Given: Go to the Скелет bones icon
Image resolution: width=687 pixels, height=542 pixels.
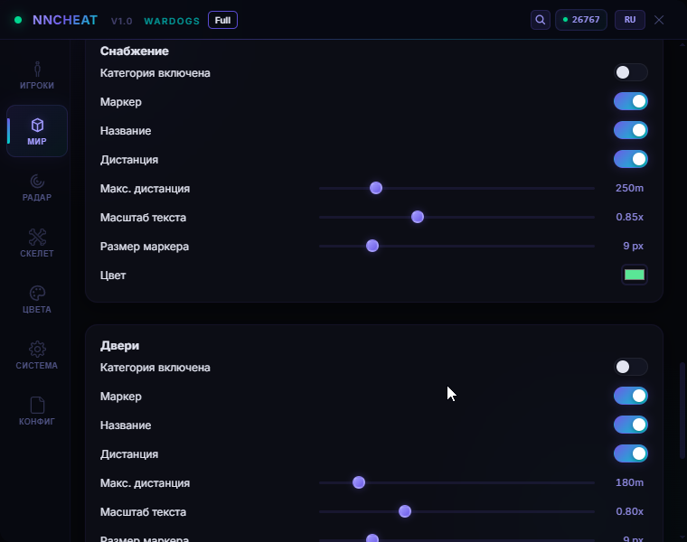Looking at the screenshot, I should click(x=37, y=238).
